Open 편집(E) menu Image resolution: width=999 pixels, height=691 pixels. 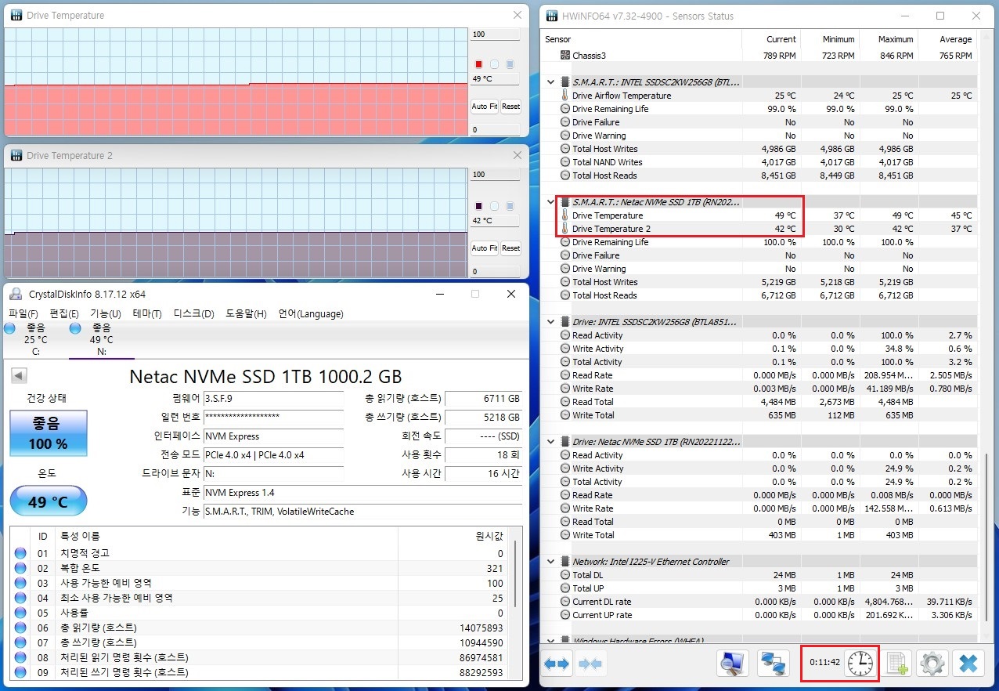(x=64, y=314)
